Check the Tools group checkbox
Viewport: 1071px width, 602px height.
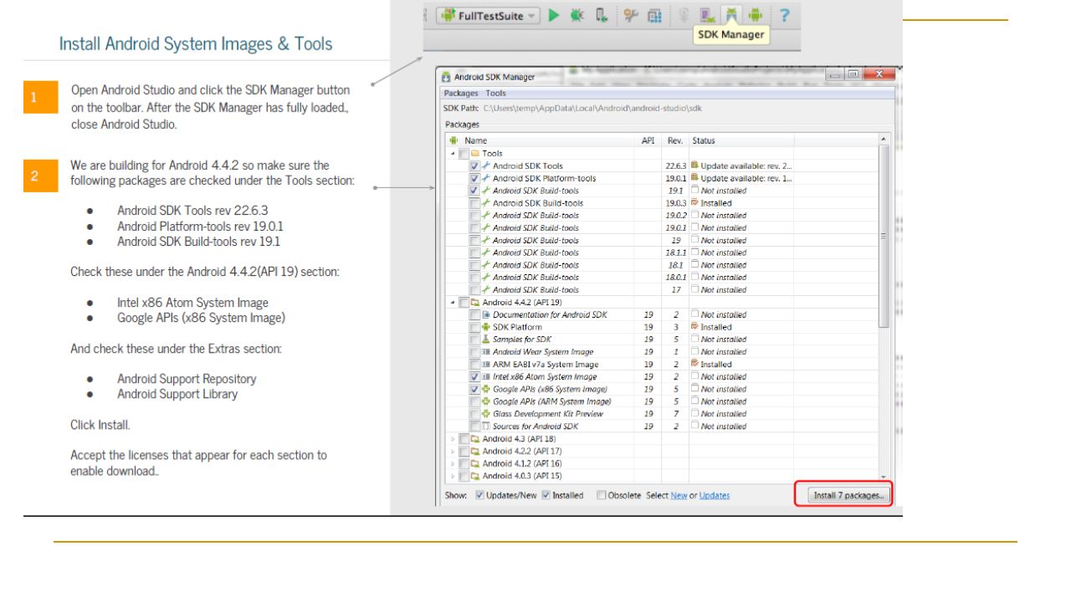click(465, 154)
